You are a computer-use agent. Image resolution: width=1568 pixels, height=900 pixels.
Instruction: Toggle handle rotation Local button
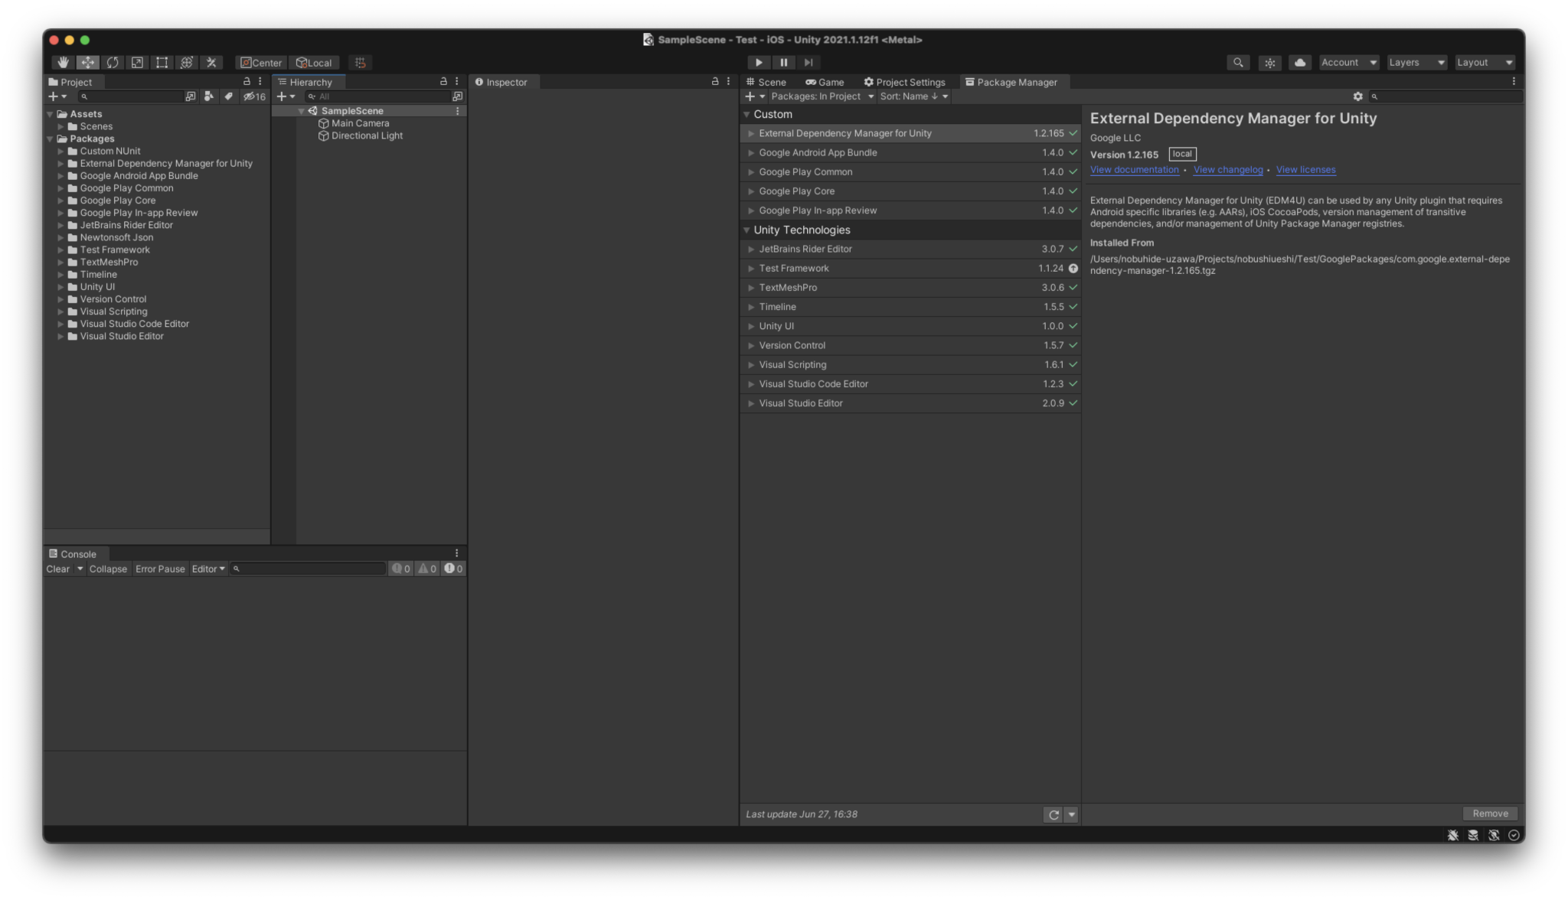(314, 63)
